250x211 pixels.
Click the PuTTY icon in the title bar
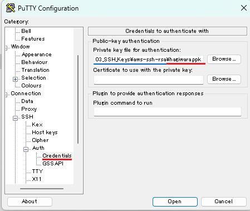11,8
